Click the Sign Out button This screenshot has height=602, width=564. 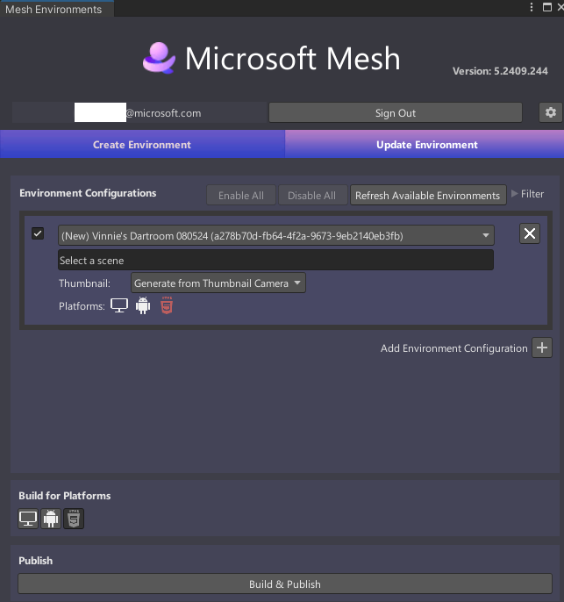click(x=396, y=112)
